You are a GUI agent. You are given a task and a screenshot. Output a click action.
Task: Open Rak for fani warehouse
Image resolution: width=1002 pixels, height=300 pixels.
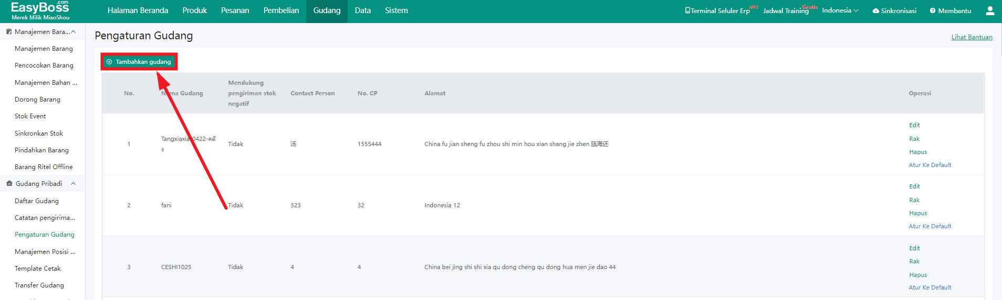pyautogui.click(x=914, y=200)
